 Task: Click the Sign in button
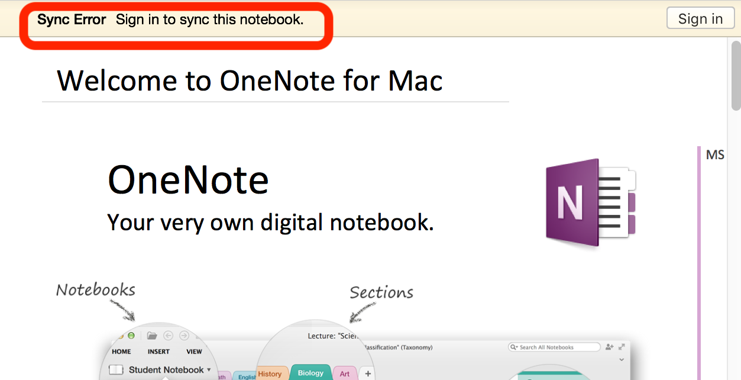tap(700, 18)
